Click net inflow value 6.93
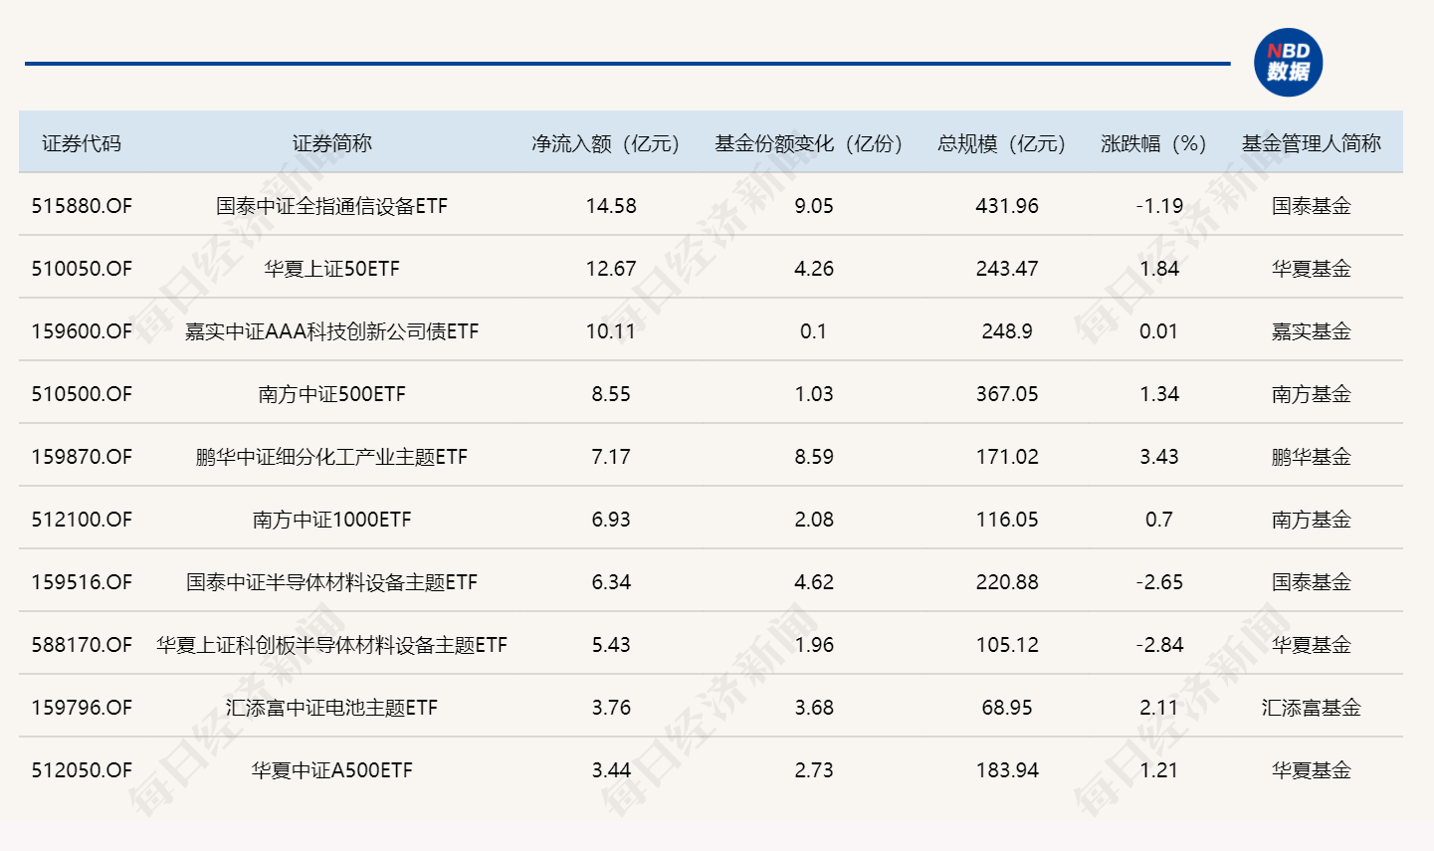 [x=611, y=520]
